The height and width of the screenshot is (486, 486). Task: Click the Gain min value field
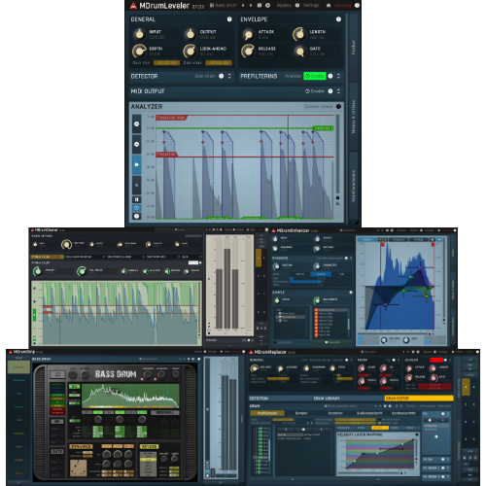point(166,62)
